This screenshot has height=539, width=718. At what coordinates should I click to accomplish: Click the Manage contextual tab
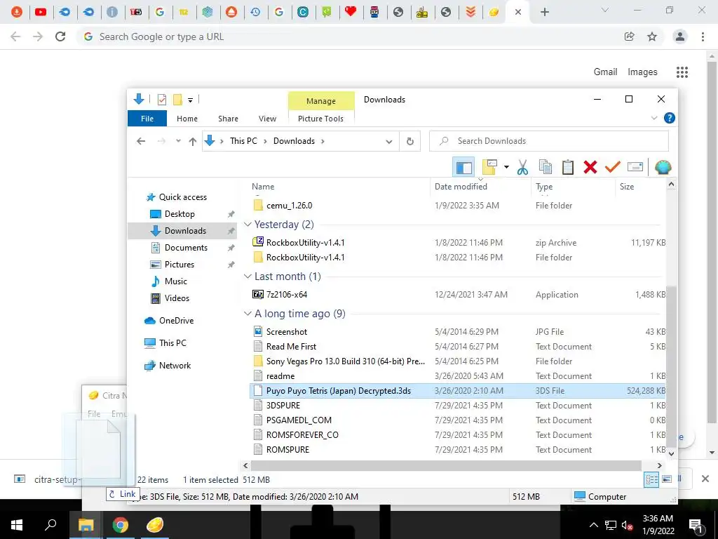[321, 101]
